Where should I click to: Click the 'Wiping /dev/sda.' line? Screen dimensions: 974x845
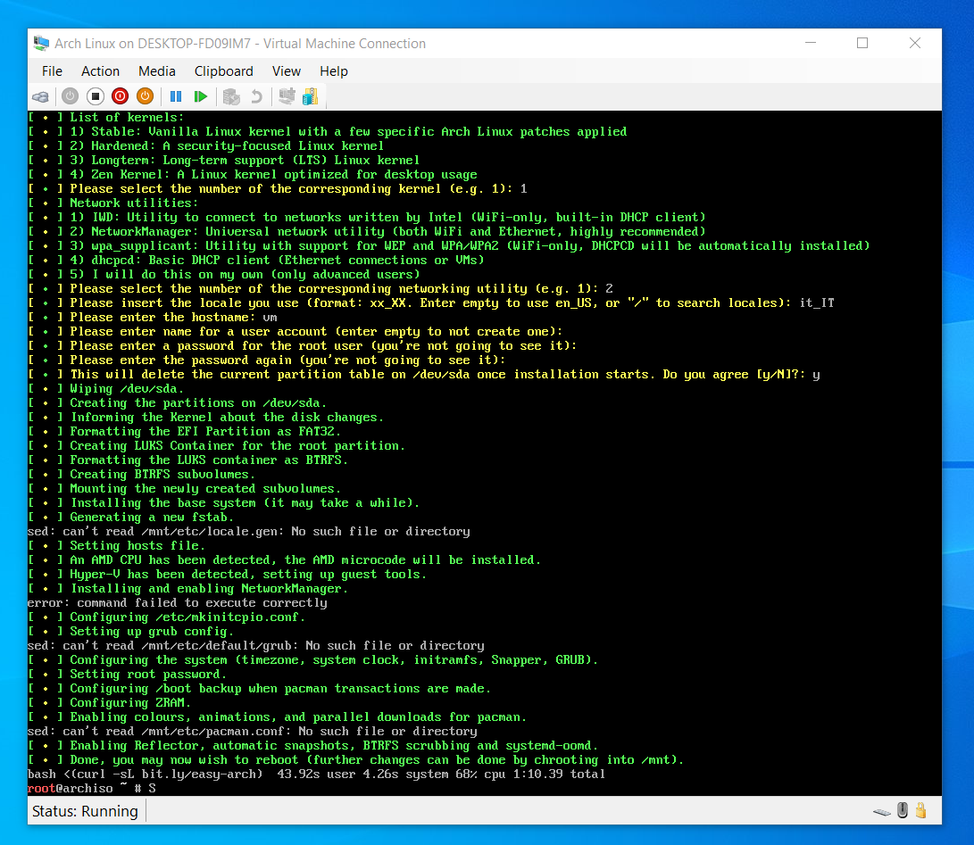coord(105,389)
